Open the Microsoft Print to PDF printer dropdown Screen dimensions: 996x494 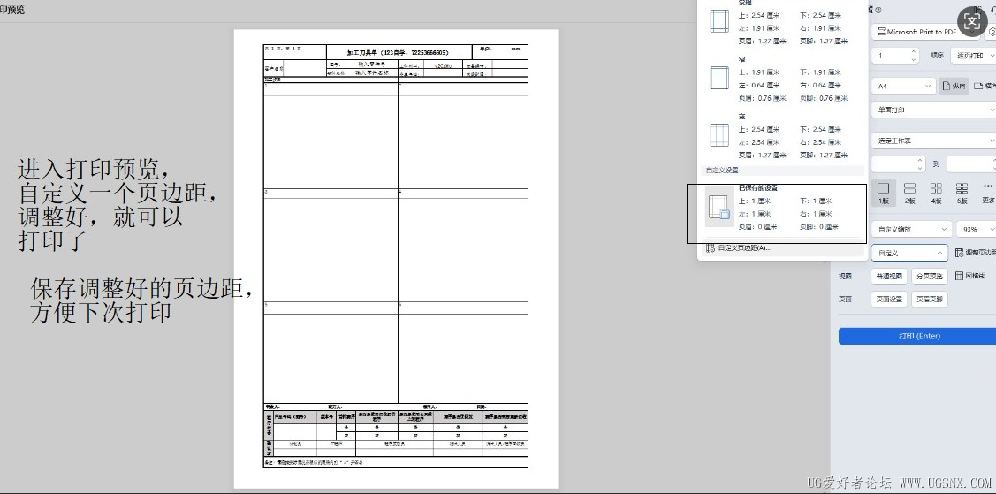(926, 32)
